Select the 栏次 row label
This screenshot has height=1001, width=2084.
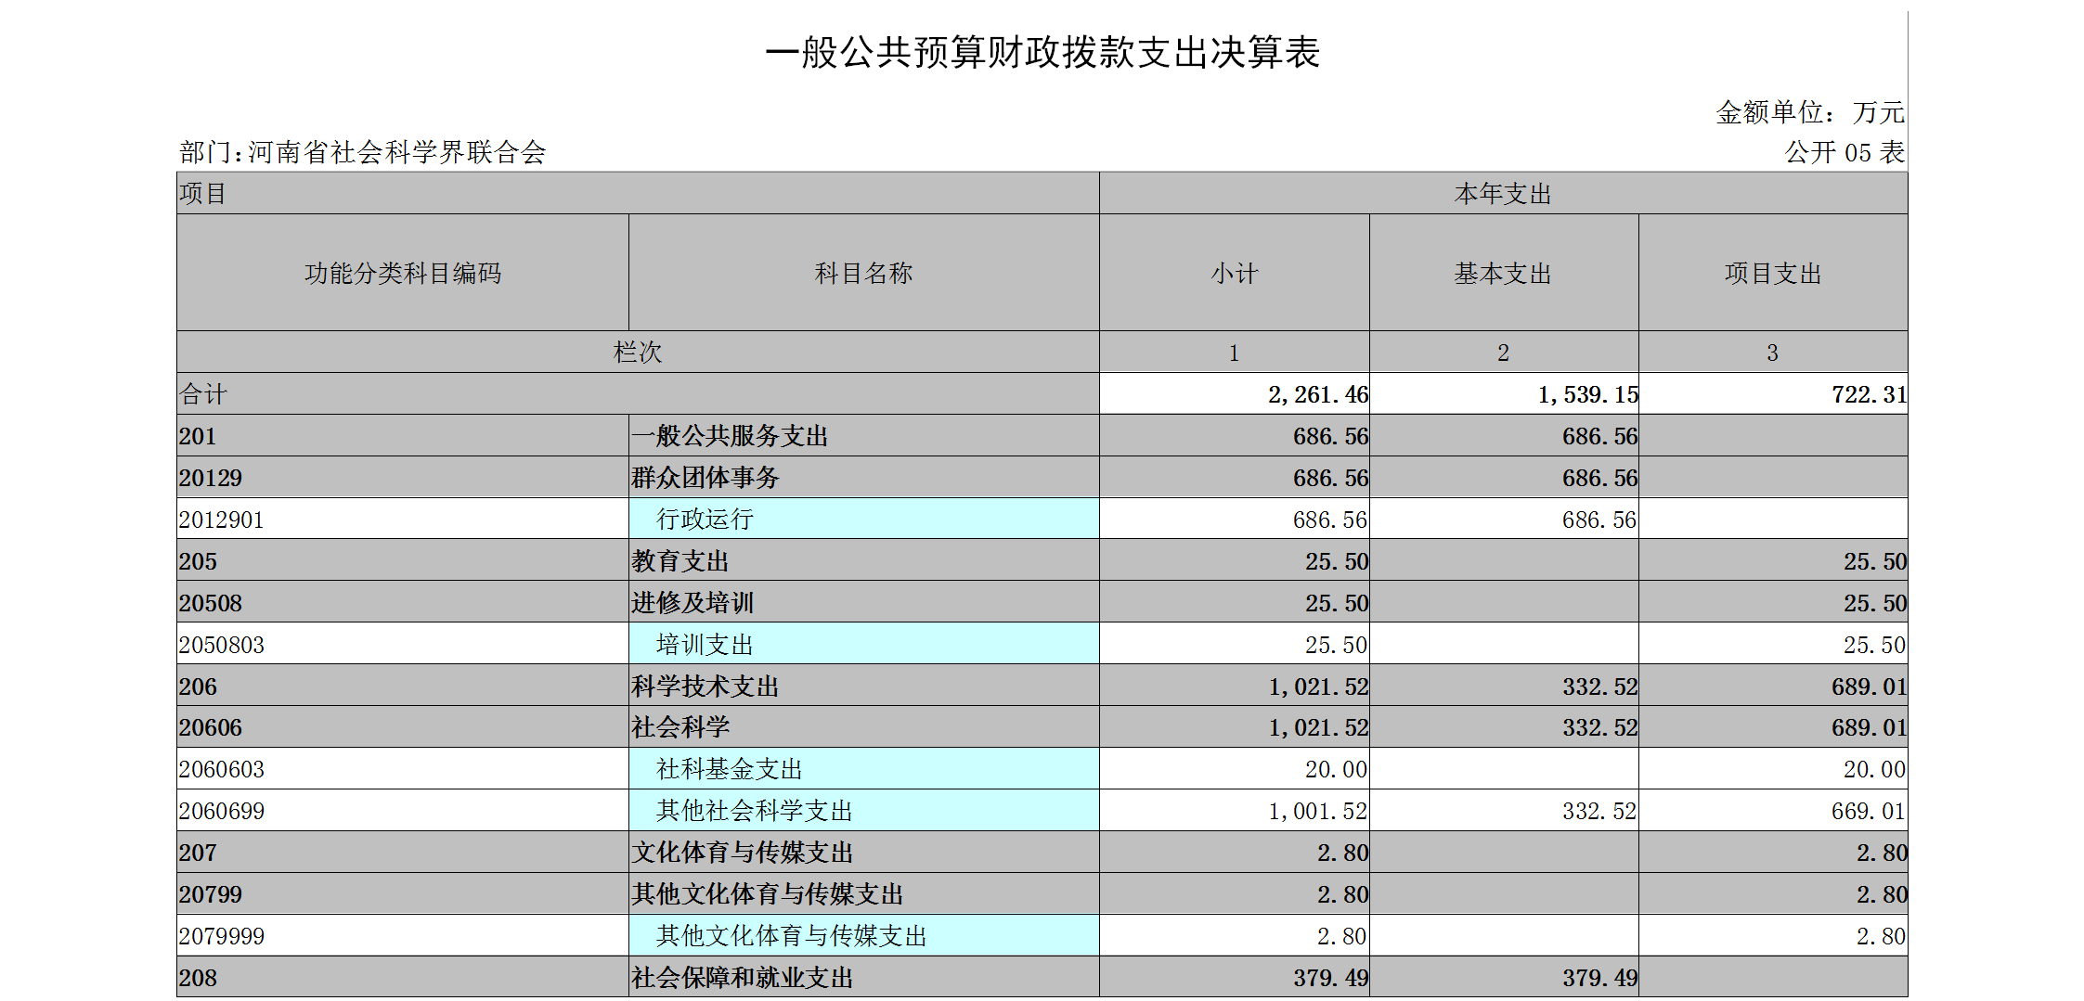[x=638, y=352]
